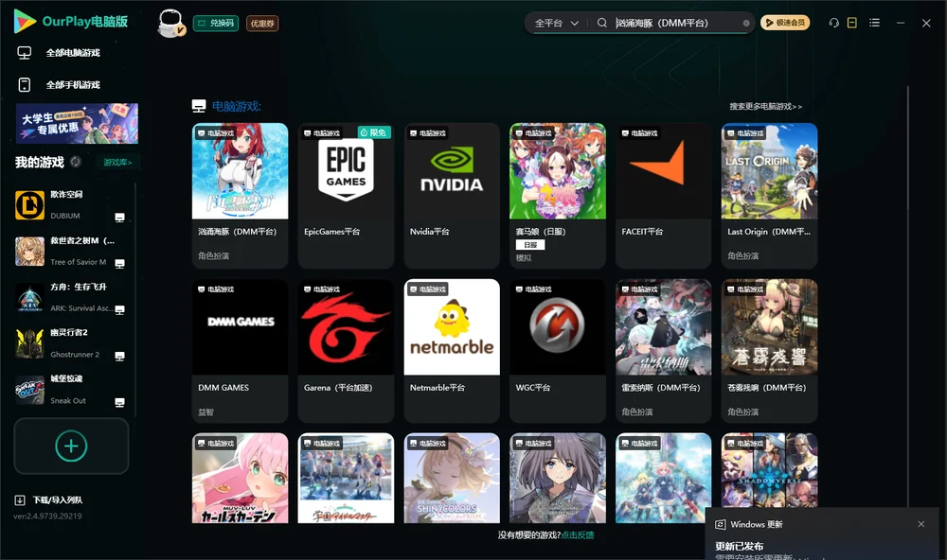The height and width of the screenshot is (560, 947).
Task: Open Garena (平台加速) card
Action: click(x=346, y=351)
